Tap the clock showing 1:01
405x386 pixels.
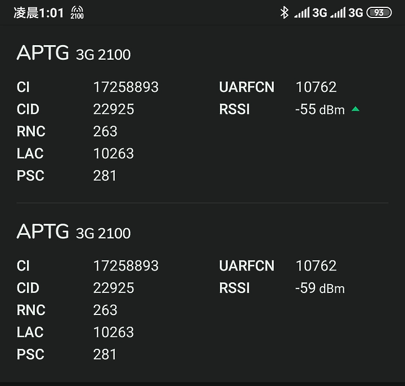[39, 13]
